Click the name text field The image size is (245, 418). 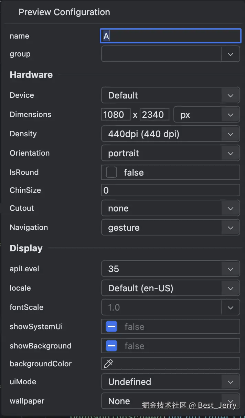[170, 36]
